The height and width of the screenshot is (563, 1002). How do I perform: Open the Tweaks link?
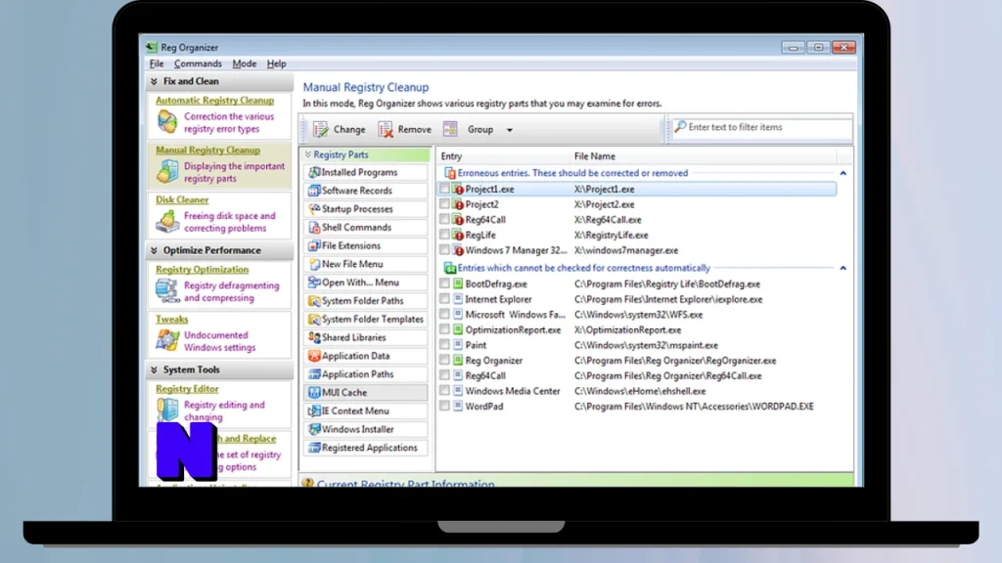172,320
